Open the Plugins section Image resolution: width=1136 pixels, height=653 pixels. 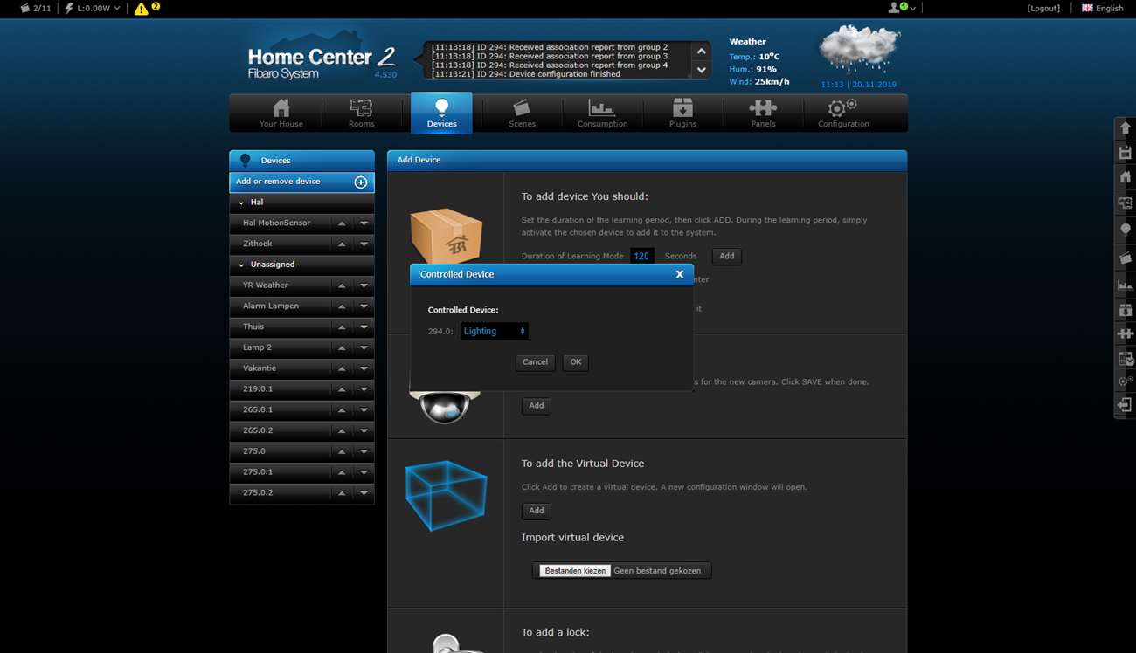682,113
